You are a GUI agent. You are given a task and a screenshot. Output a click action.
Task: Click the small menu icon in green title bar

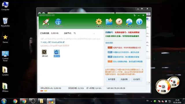point(134,15)
